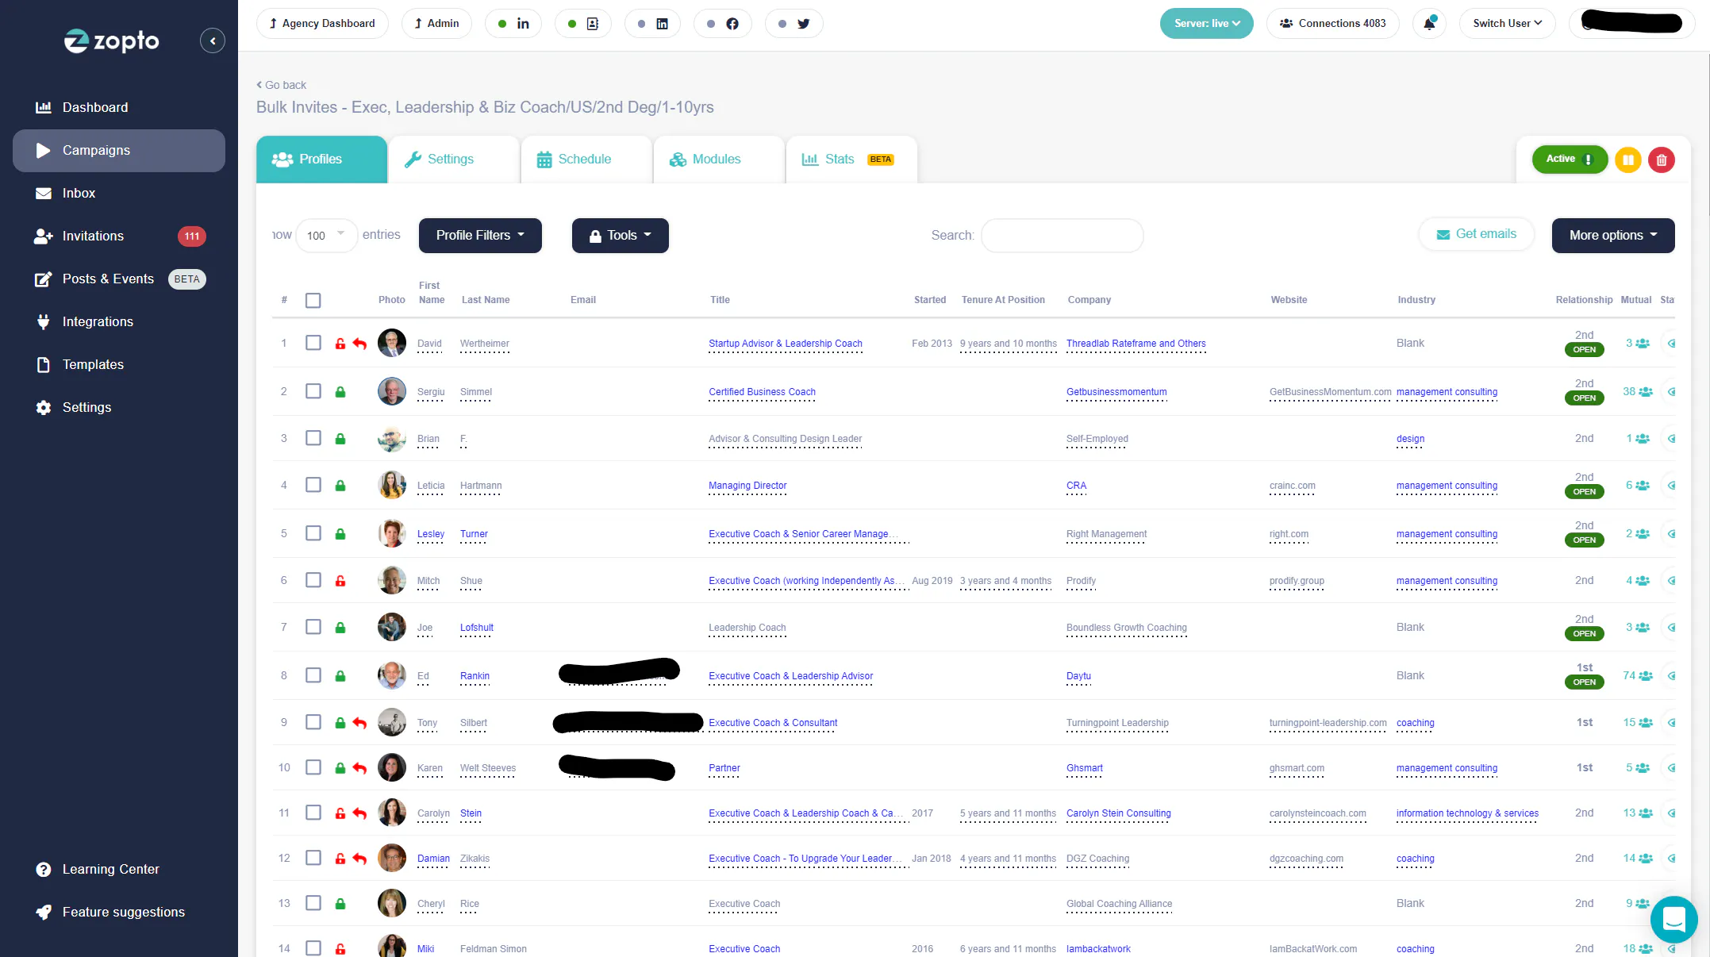Image resolution: width=1710 pixels, height=957 pixels.
Task: Open the More options dropdown
Action: click(1613, 236)
